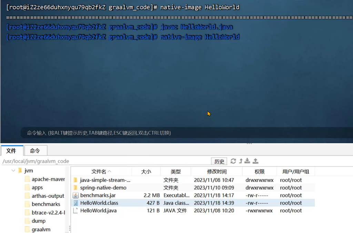Collapse the jvm tree node
The image size is (353, 233).
coord(13,171)
